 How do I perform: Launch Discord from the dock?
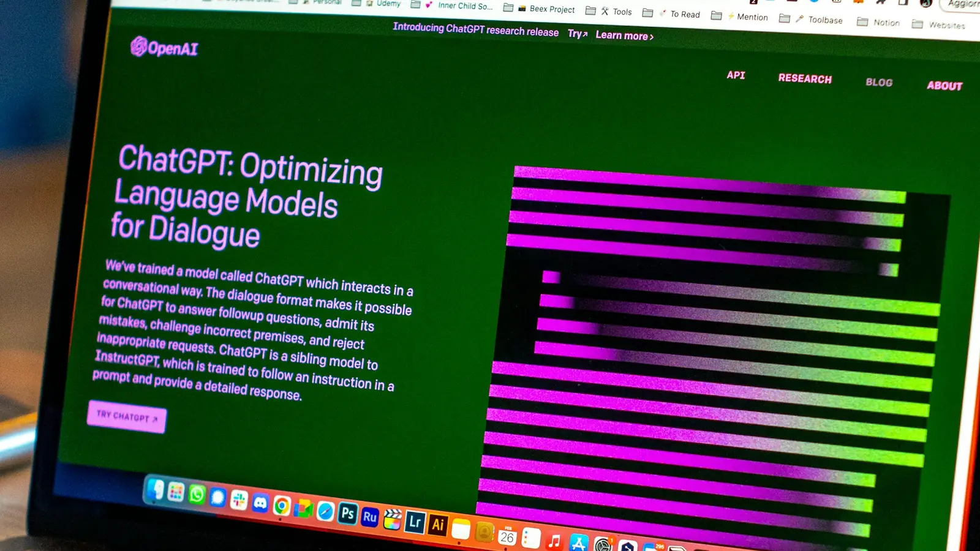pyautogui.click(x=260, y=503)
